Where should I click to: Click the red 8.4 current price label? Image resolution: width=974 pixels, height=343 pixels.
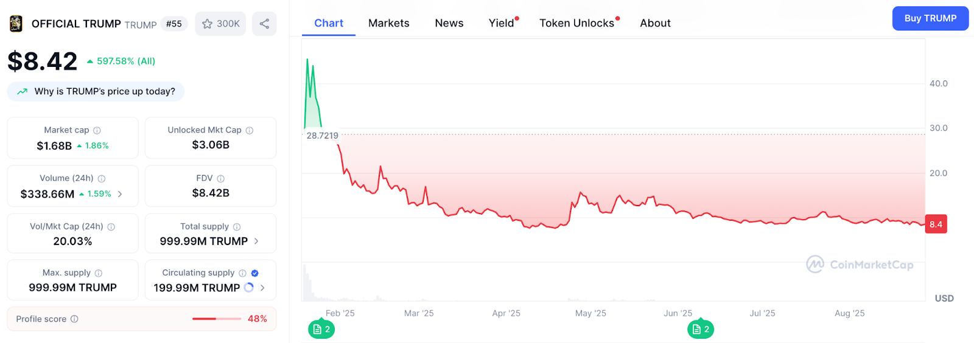point(936,224)
